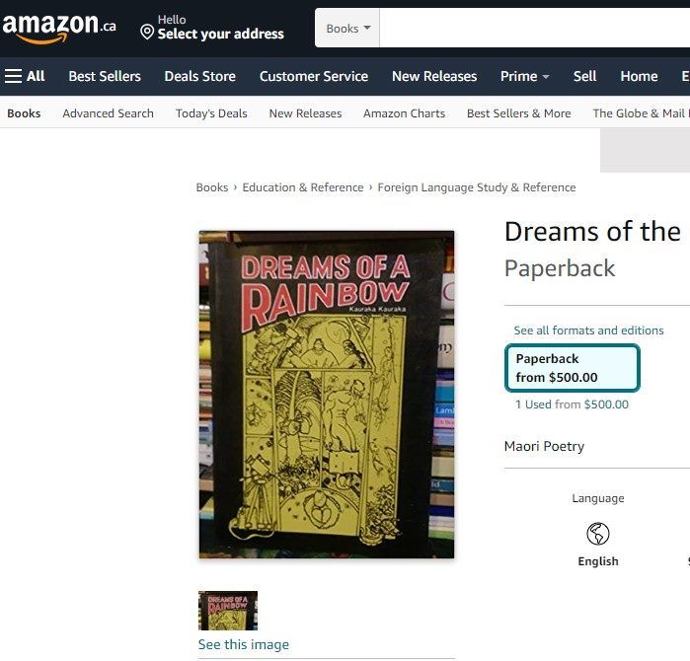
Task: Click New Releases in top navigation
Action: [x=434, y=76]
